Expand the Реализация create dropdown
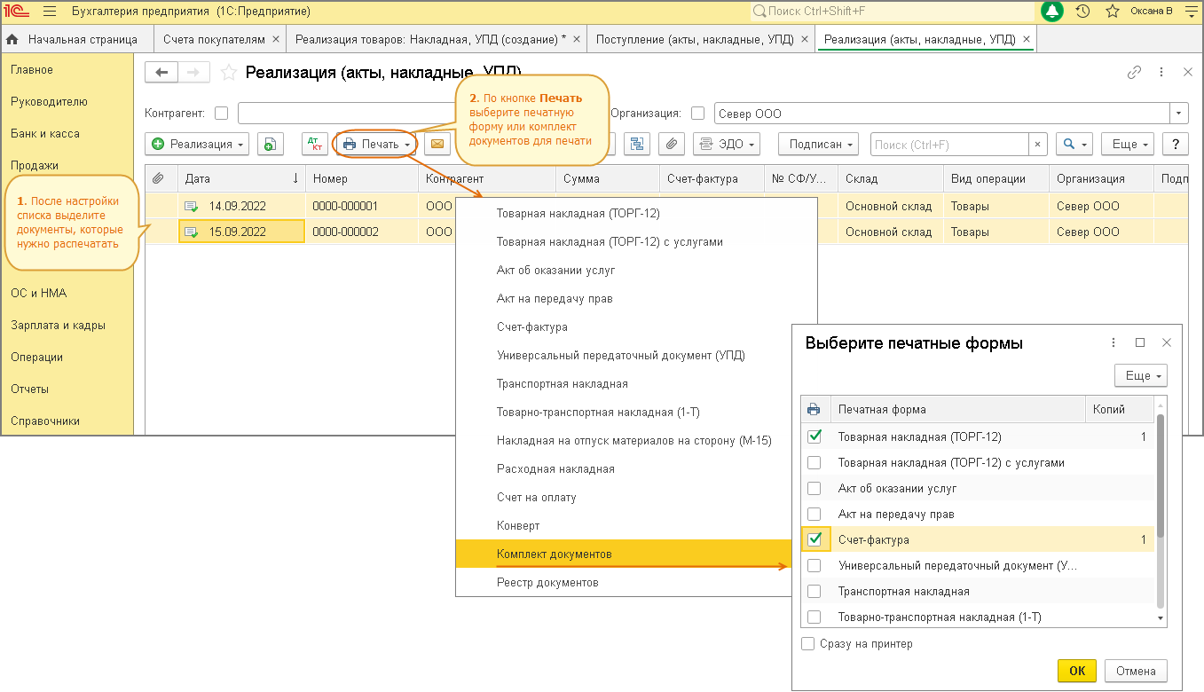The width and height of the screenshot is (1204, 692). coord(197,144)
